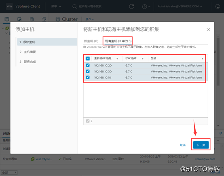The height and width of the screenshot is (176, 224).
Task: Switch to the 新主机 (0) tab
Action: (x=91, y=41)
